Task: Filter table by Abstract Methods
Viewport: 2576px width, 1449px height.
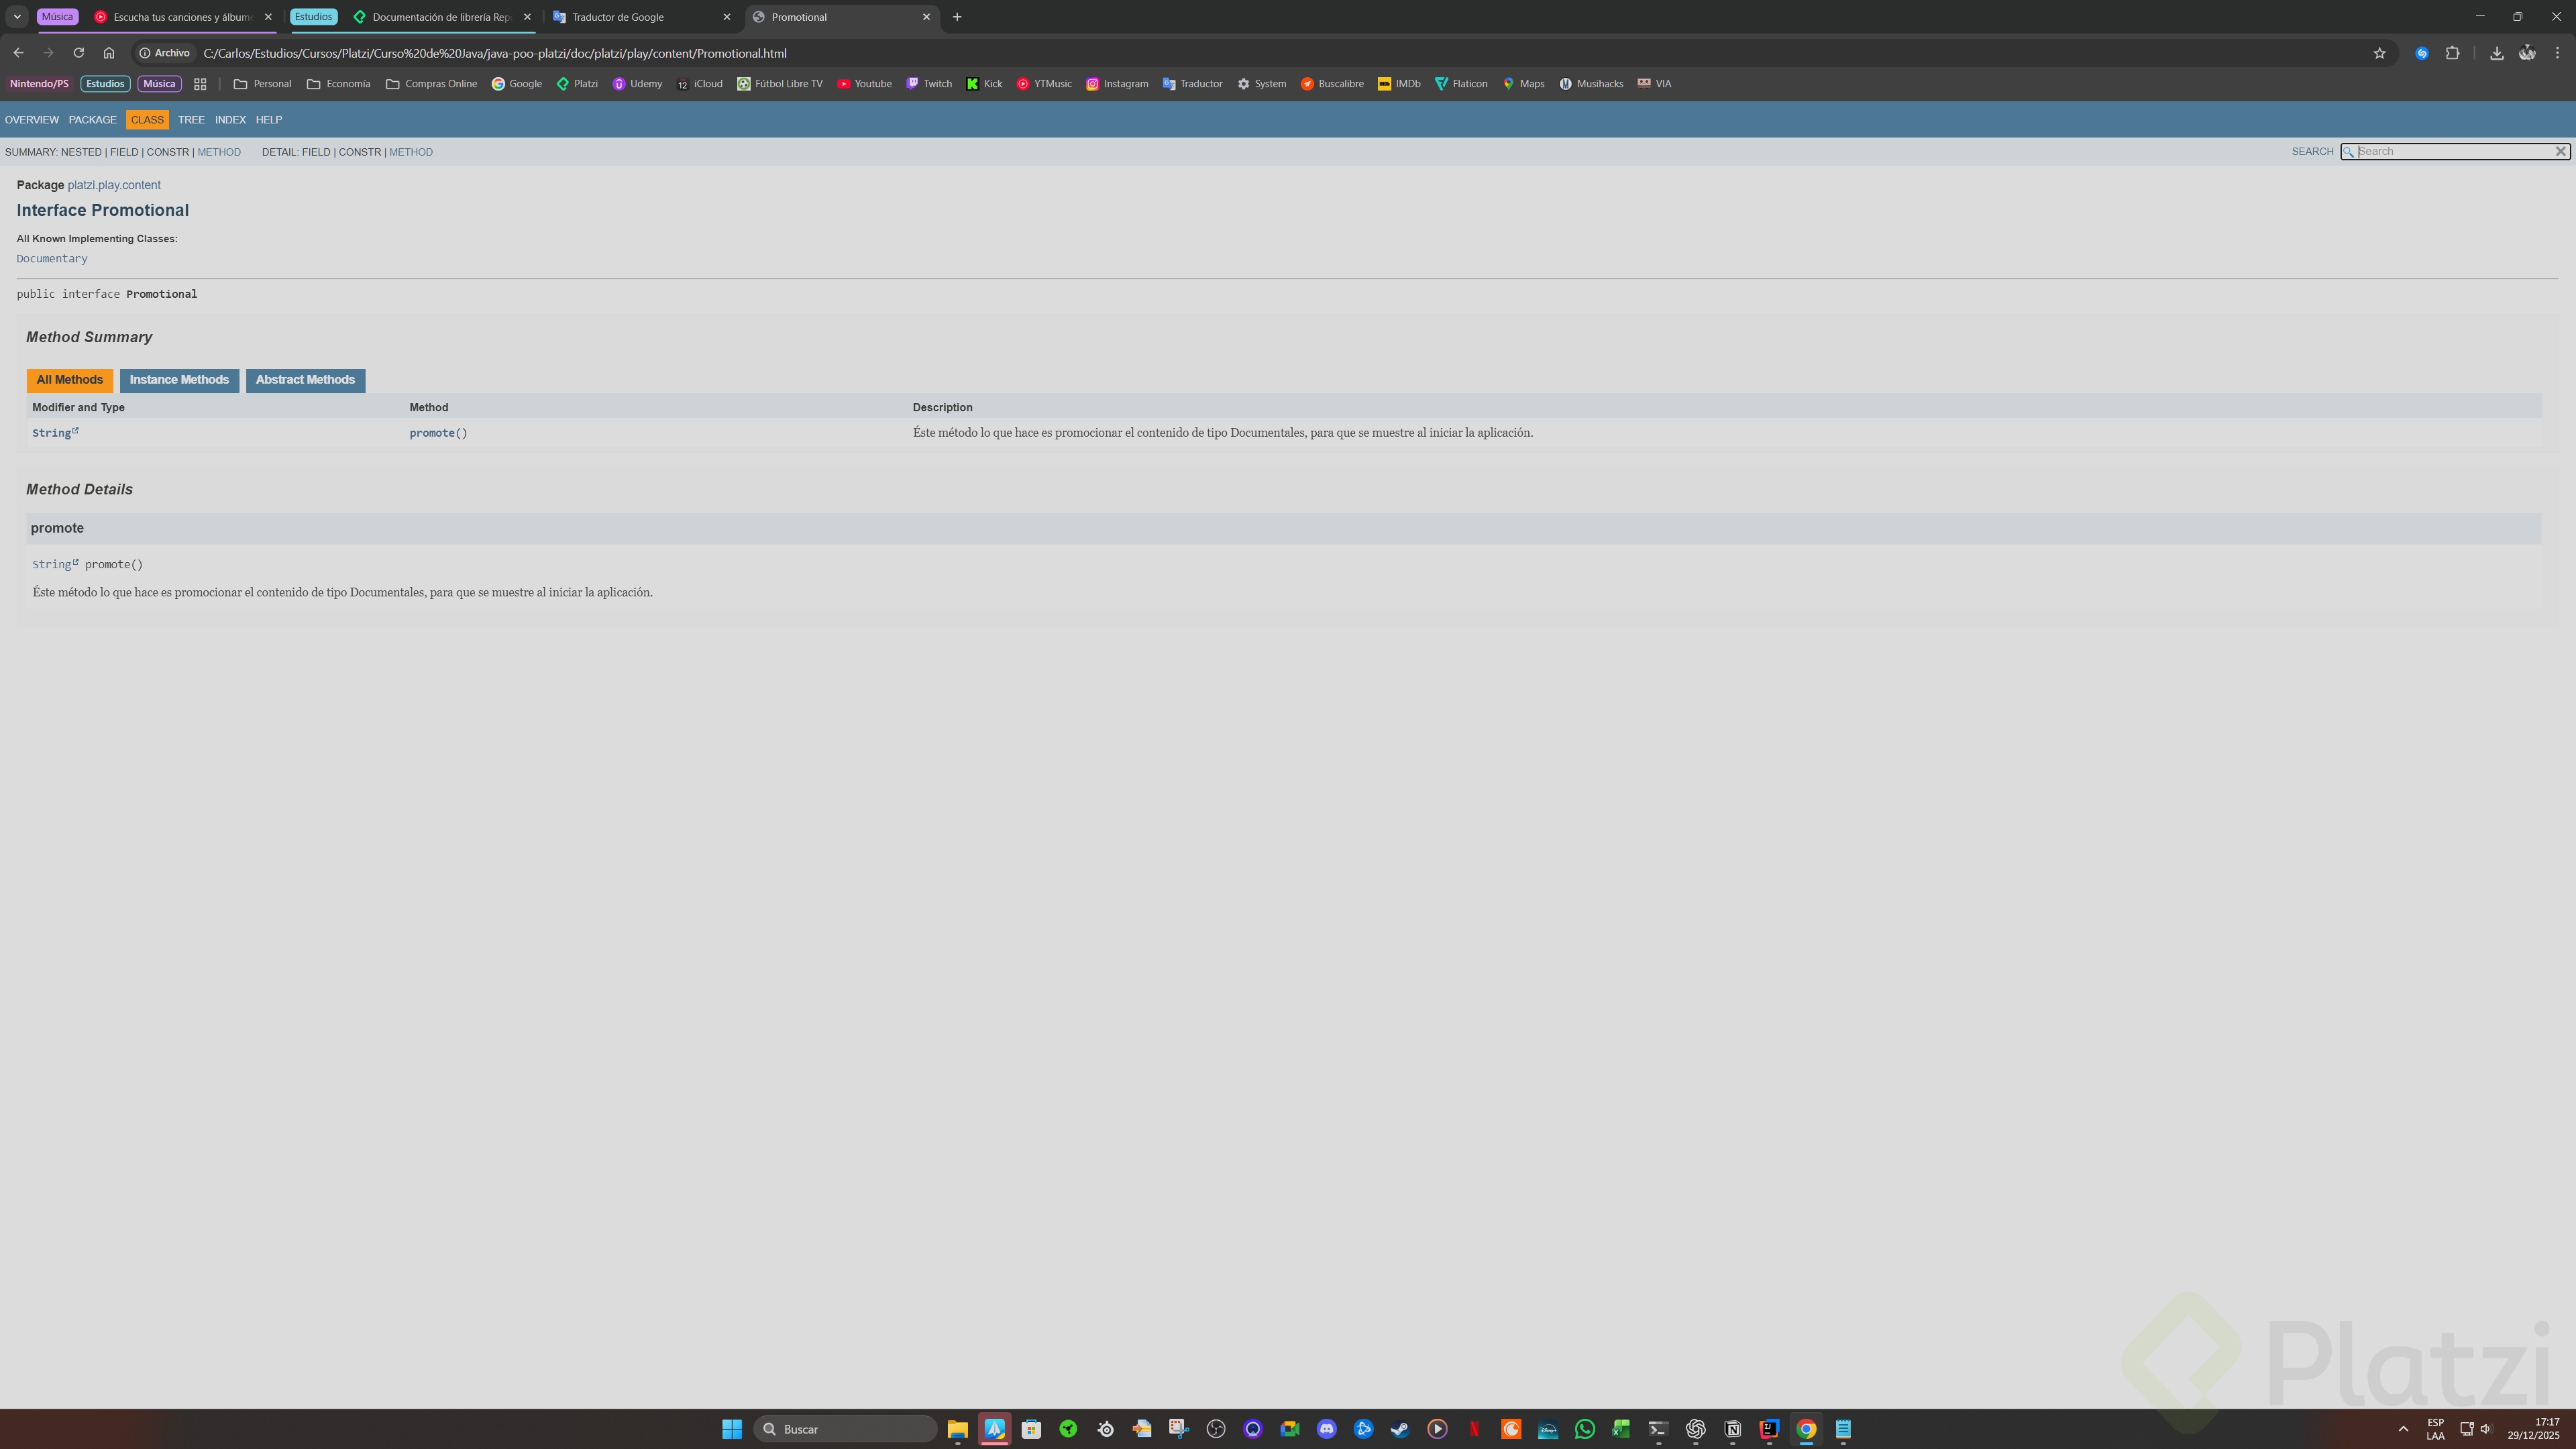Action: click(305, 380)
